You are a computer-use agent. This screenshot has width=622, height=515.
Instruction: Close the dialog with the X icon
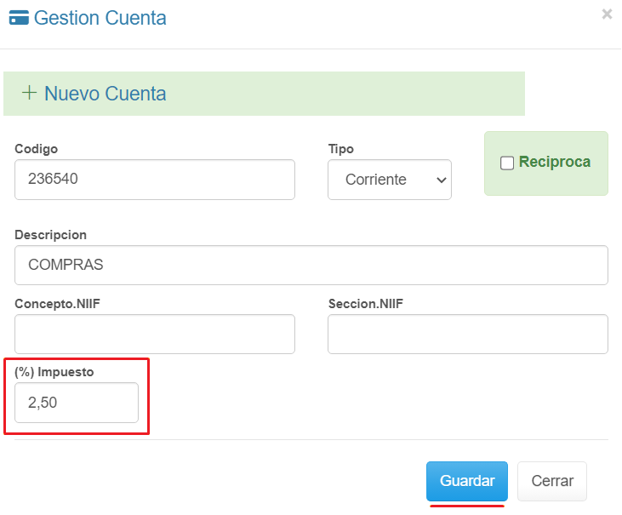click(607, 14)
